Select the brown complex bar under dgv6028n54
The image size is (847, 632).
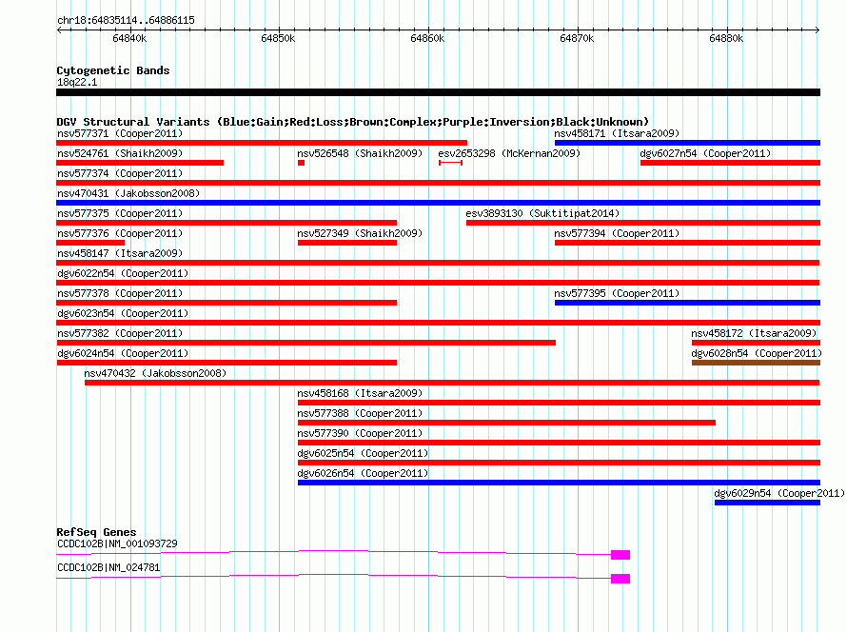pyautogui.click(x=757, y=363)
